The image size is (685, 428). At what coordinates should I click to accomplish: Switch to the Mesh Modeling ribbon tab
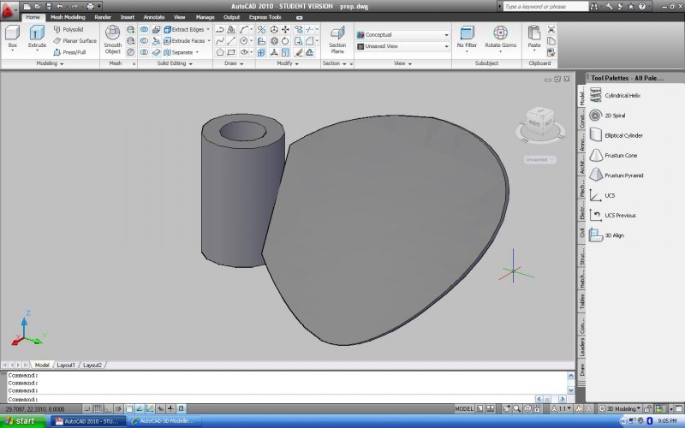tap(68, 16)
